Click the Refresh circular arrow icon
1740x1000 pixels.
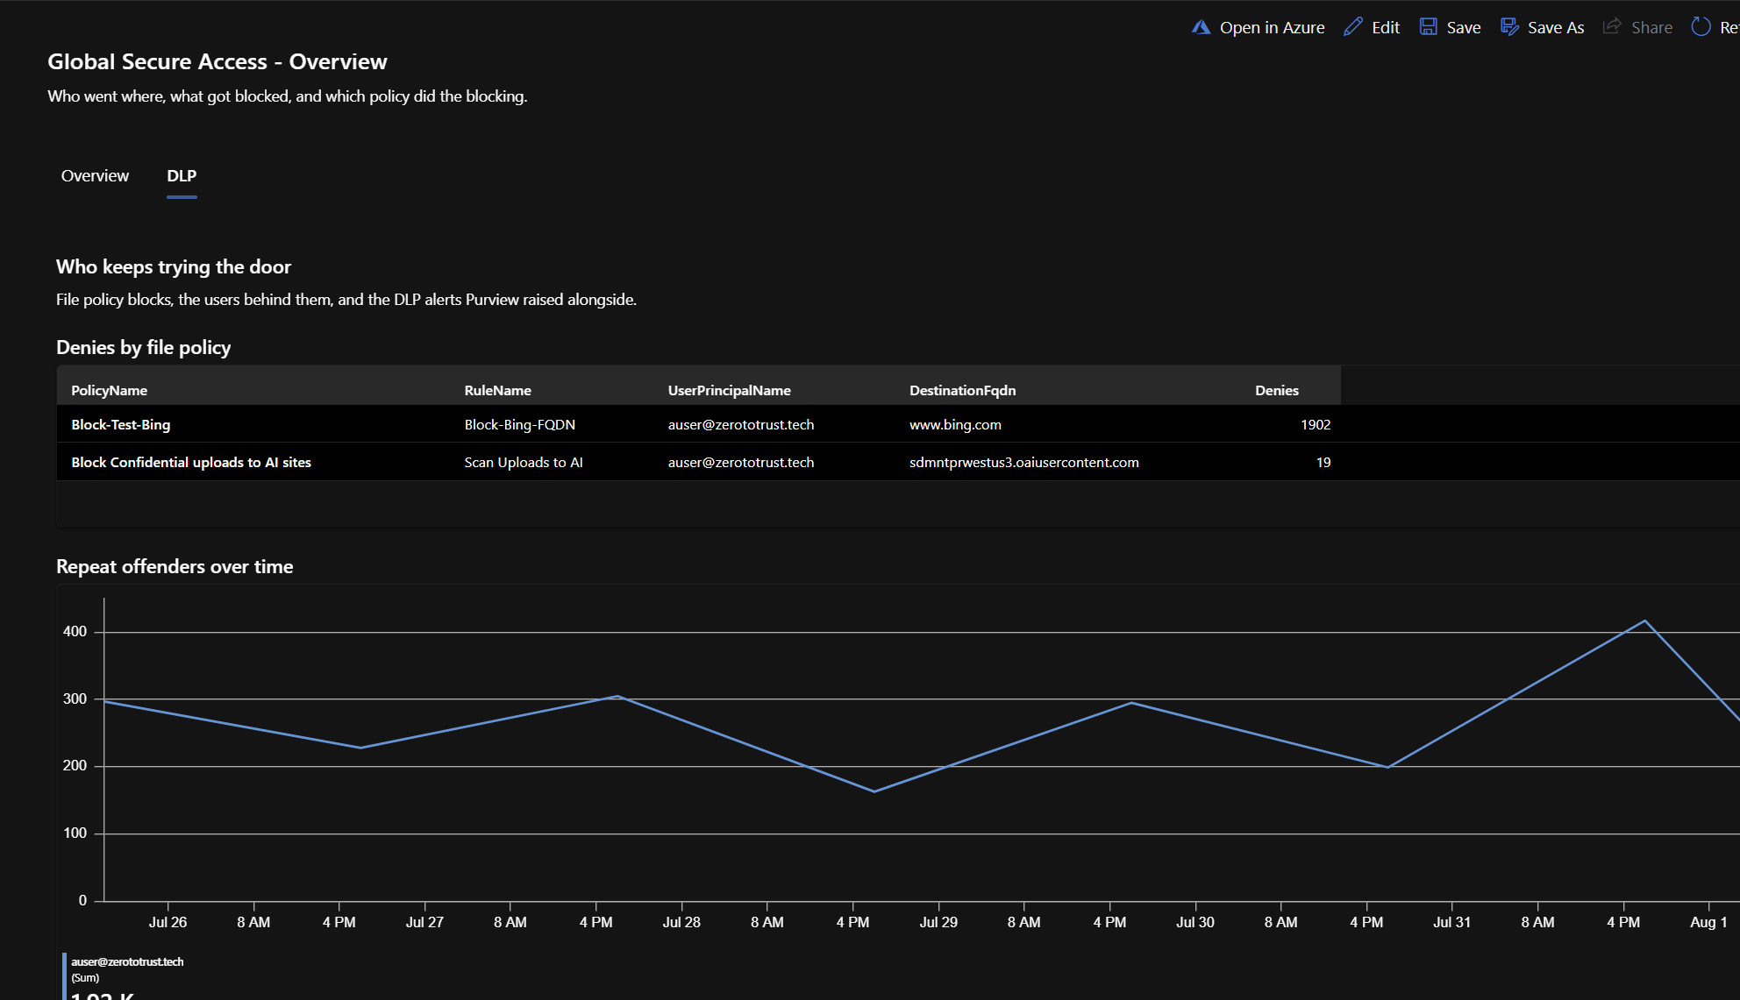[1701, 27]
